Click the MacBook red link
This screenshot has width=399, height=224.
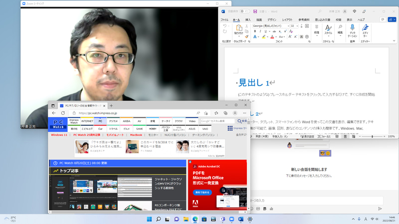(x=136, y=135)
